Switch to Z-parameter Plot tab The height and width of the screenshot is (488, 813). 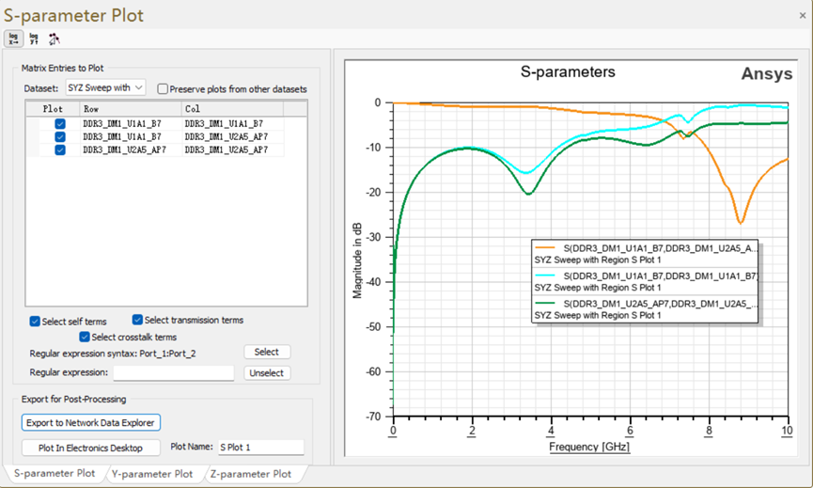250,474
